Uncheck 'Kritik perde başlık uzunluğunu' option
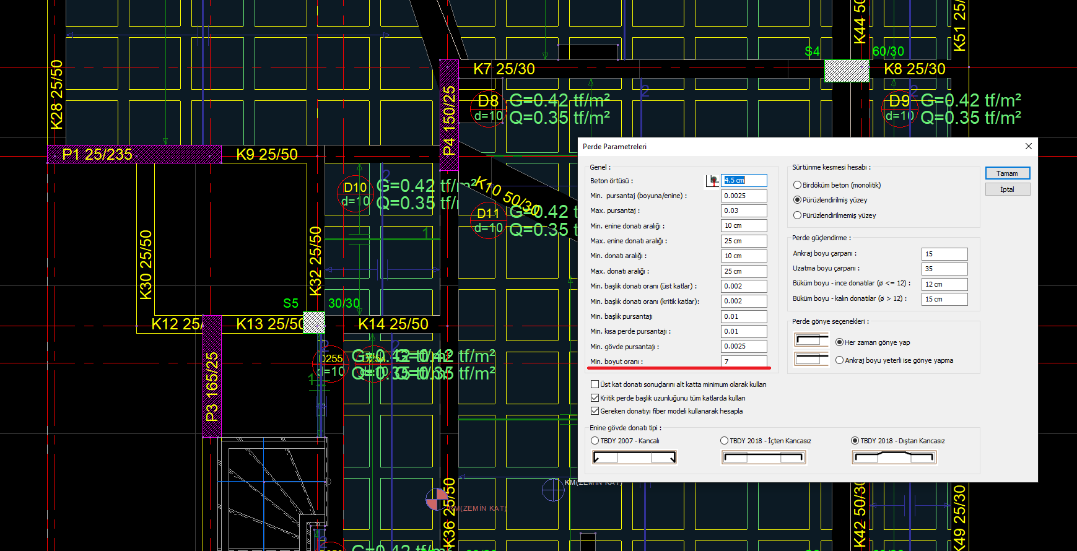 click(x=595, y=398)
